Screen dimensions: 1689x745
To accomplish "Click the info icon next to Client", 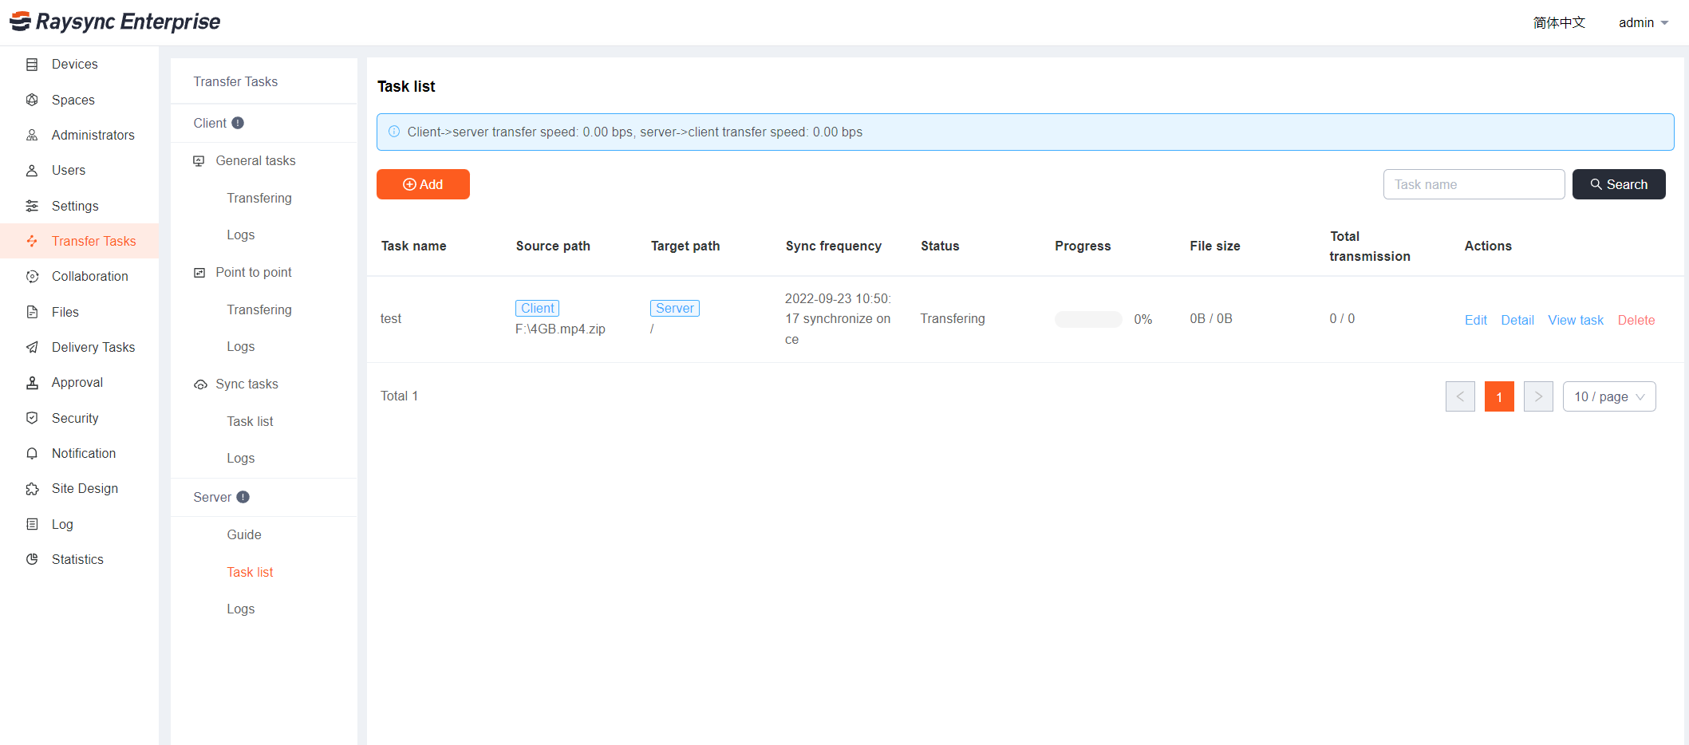I will 238,123.
